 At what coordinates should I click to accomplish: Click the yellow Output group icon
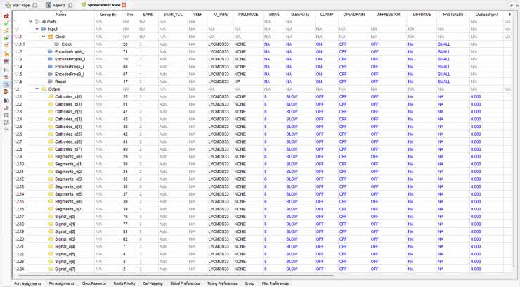[x=44, y=89]
